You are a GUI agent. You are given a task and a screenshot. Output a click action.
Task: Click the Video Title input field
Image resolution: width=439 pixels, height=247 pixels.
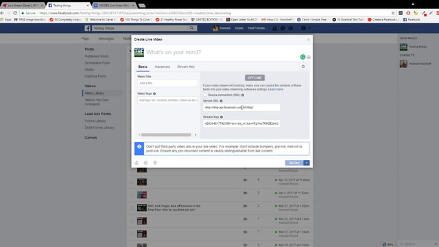[167, 83]
